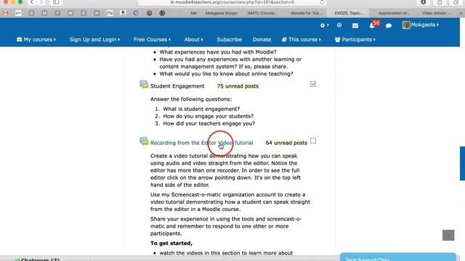Mark Recording from the Editor tutorial complete
The width and height of the screenshot is (465, 261).
(313, 141)
